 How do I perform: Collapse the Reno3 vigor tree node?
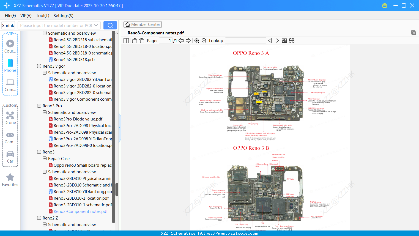pyautogui.click(x=39, y=66)
